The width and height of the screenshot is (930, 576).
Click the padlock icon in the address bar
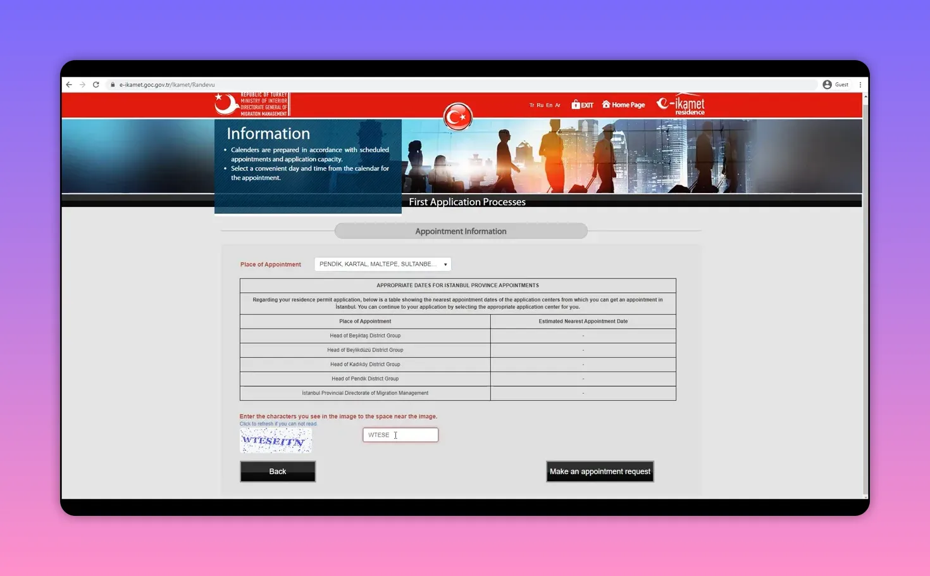click(112, 84)
